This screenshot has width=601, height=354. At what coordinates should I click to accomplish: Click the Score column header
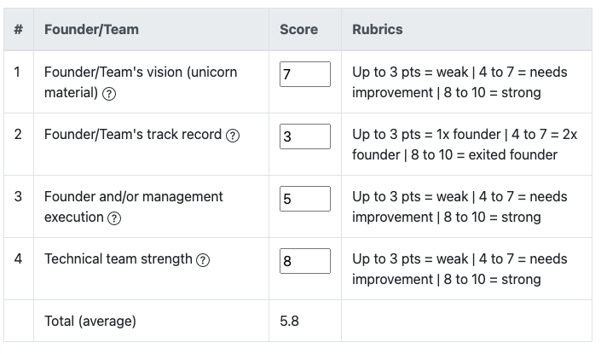pos(298,29)
